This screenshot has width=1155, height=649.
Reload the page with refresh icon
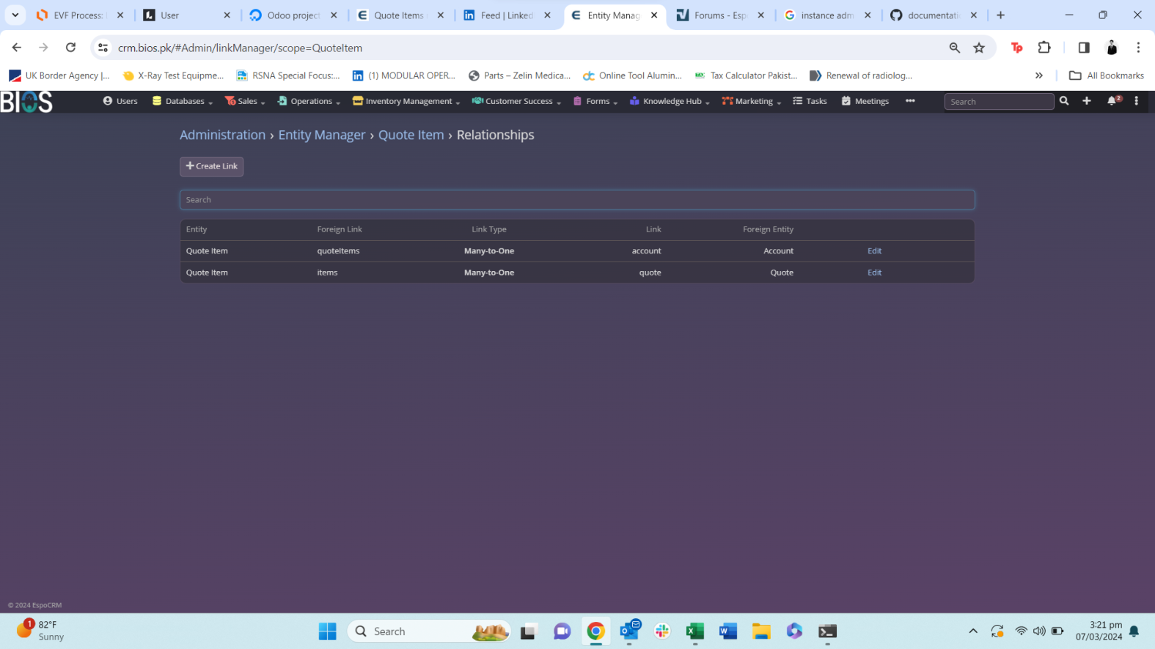pyautogui.click(x=70, y=48)
